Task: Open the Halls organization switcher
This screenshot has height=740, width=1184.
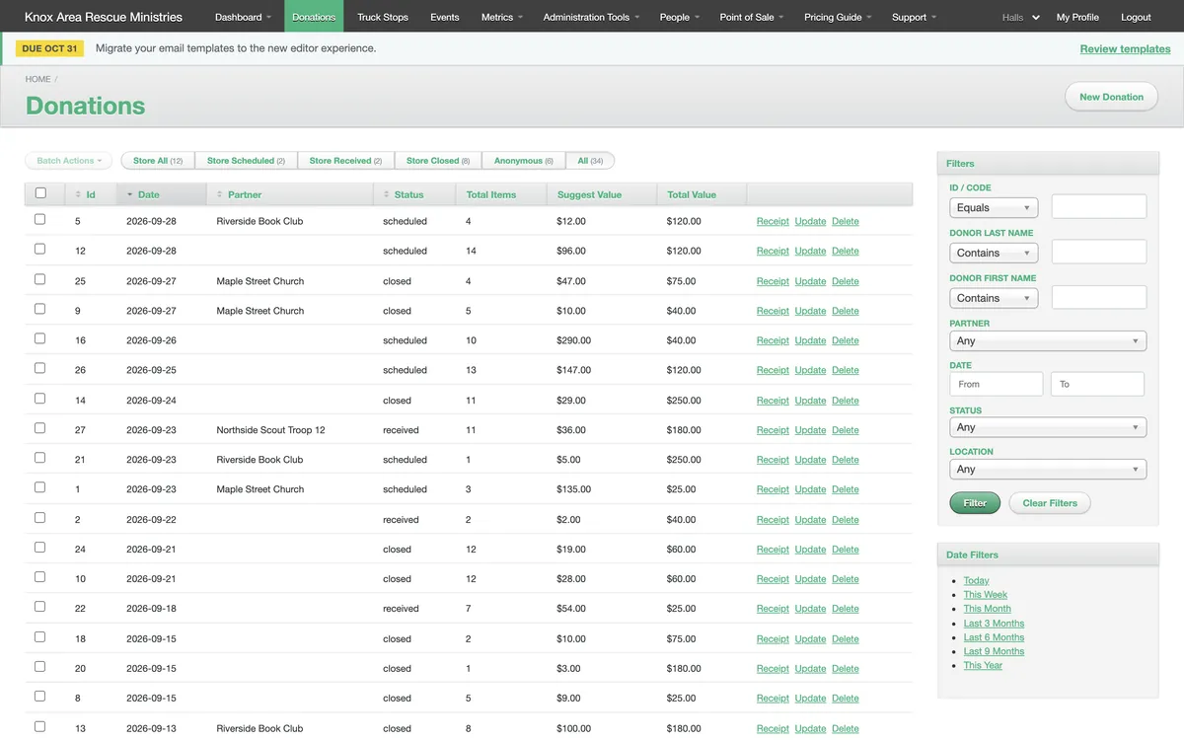Action: [1020, 17]
